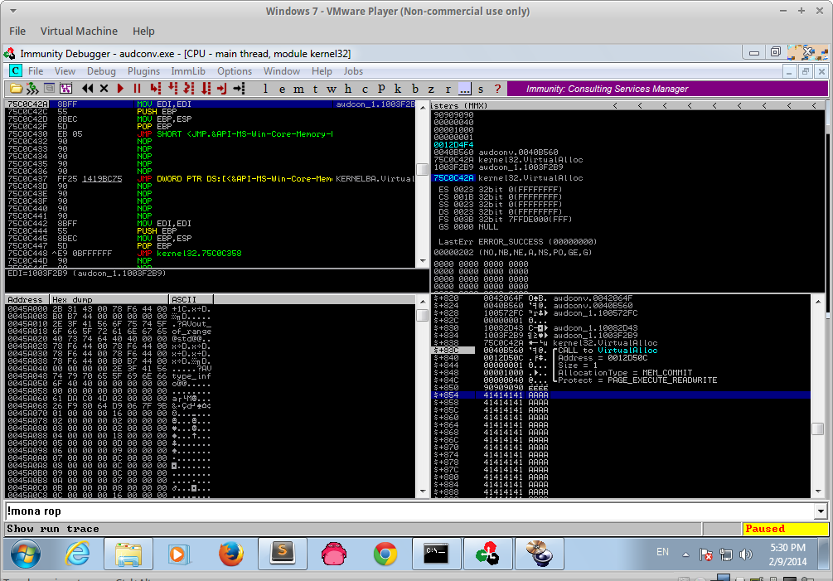Open run trace with the '...' button

point(464,89)
